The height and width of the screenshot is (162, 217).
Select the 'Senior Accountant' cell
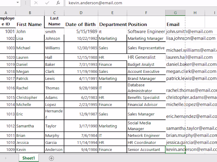(146, 149)
